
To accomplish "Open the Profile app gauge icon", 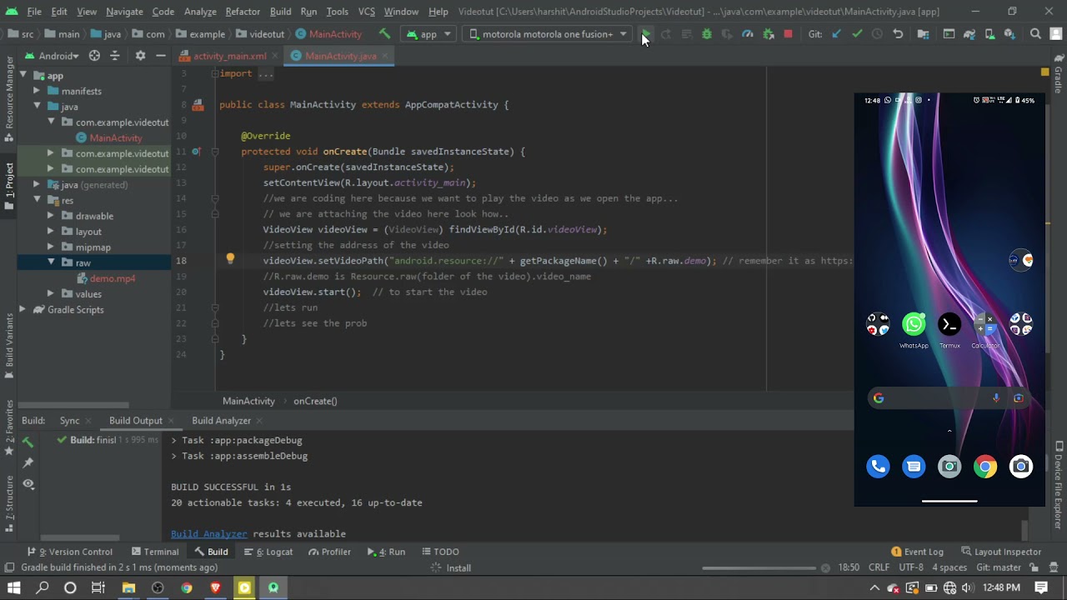I will [x=748, y=34].
